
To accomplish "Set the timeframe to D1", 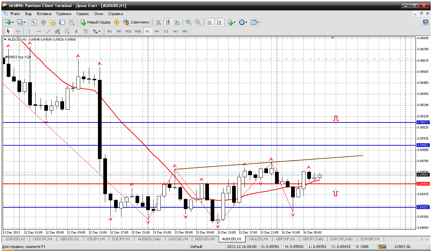I will coord(166,31).
